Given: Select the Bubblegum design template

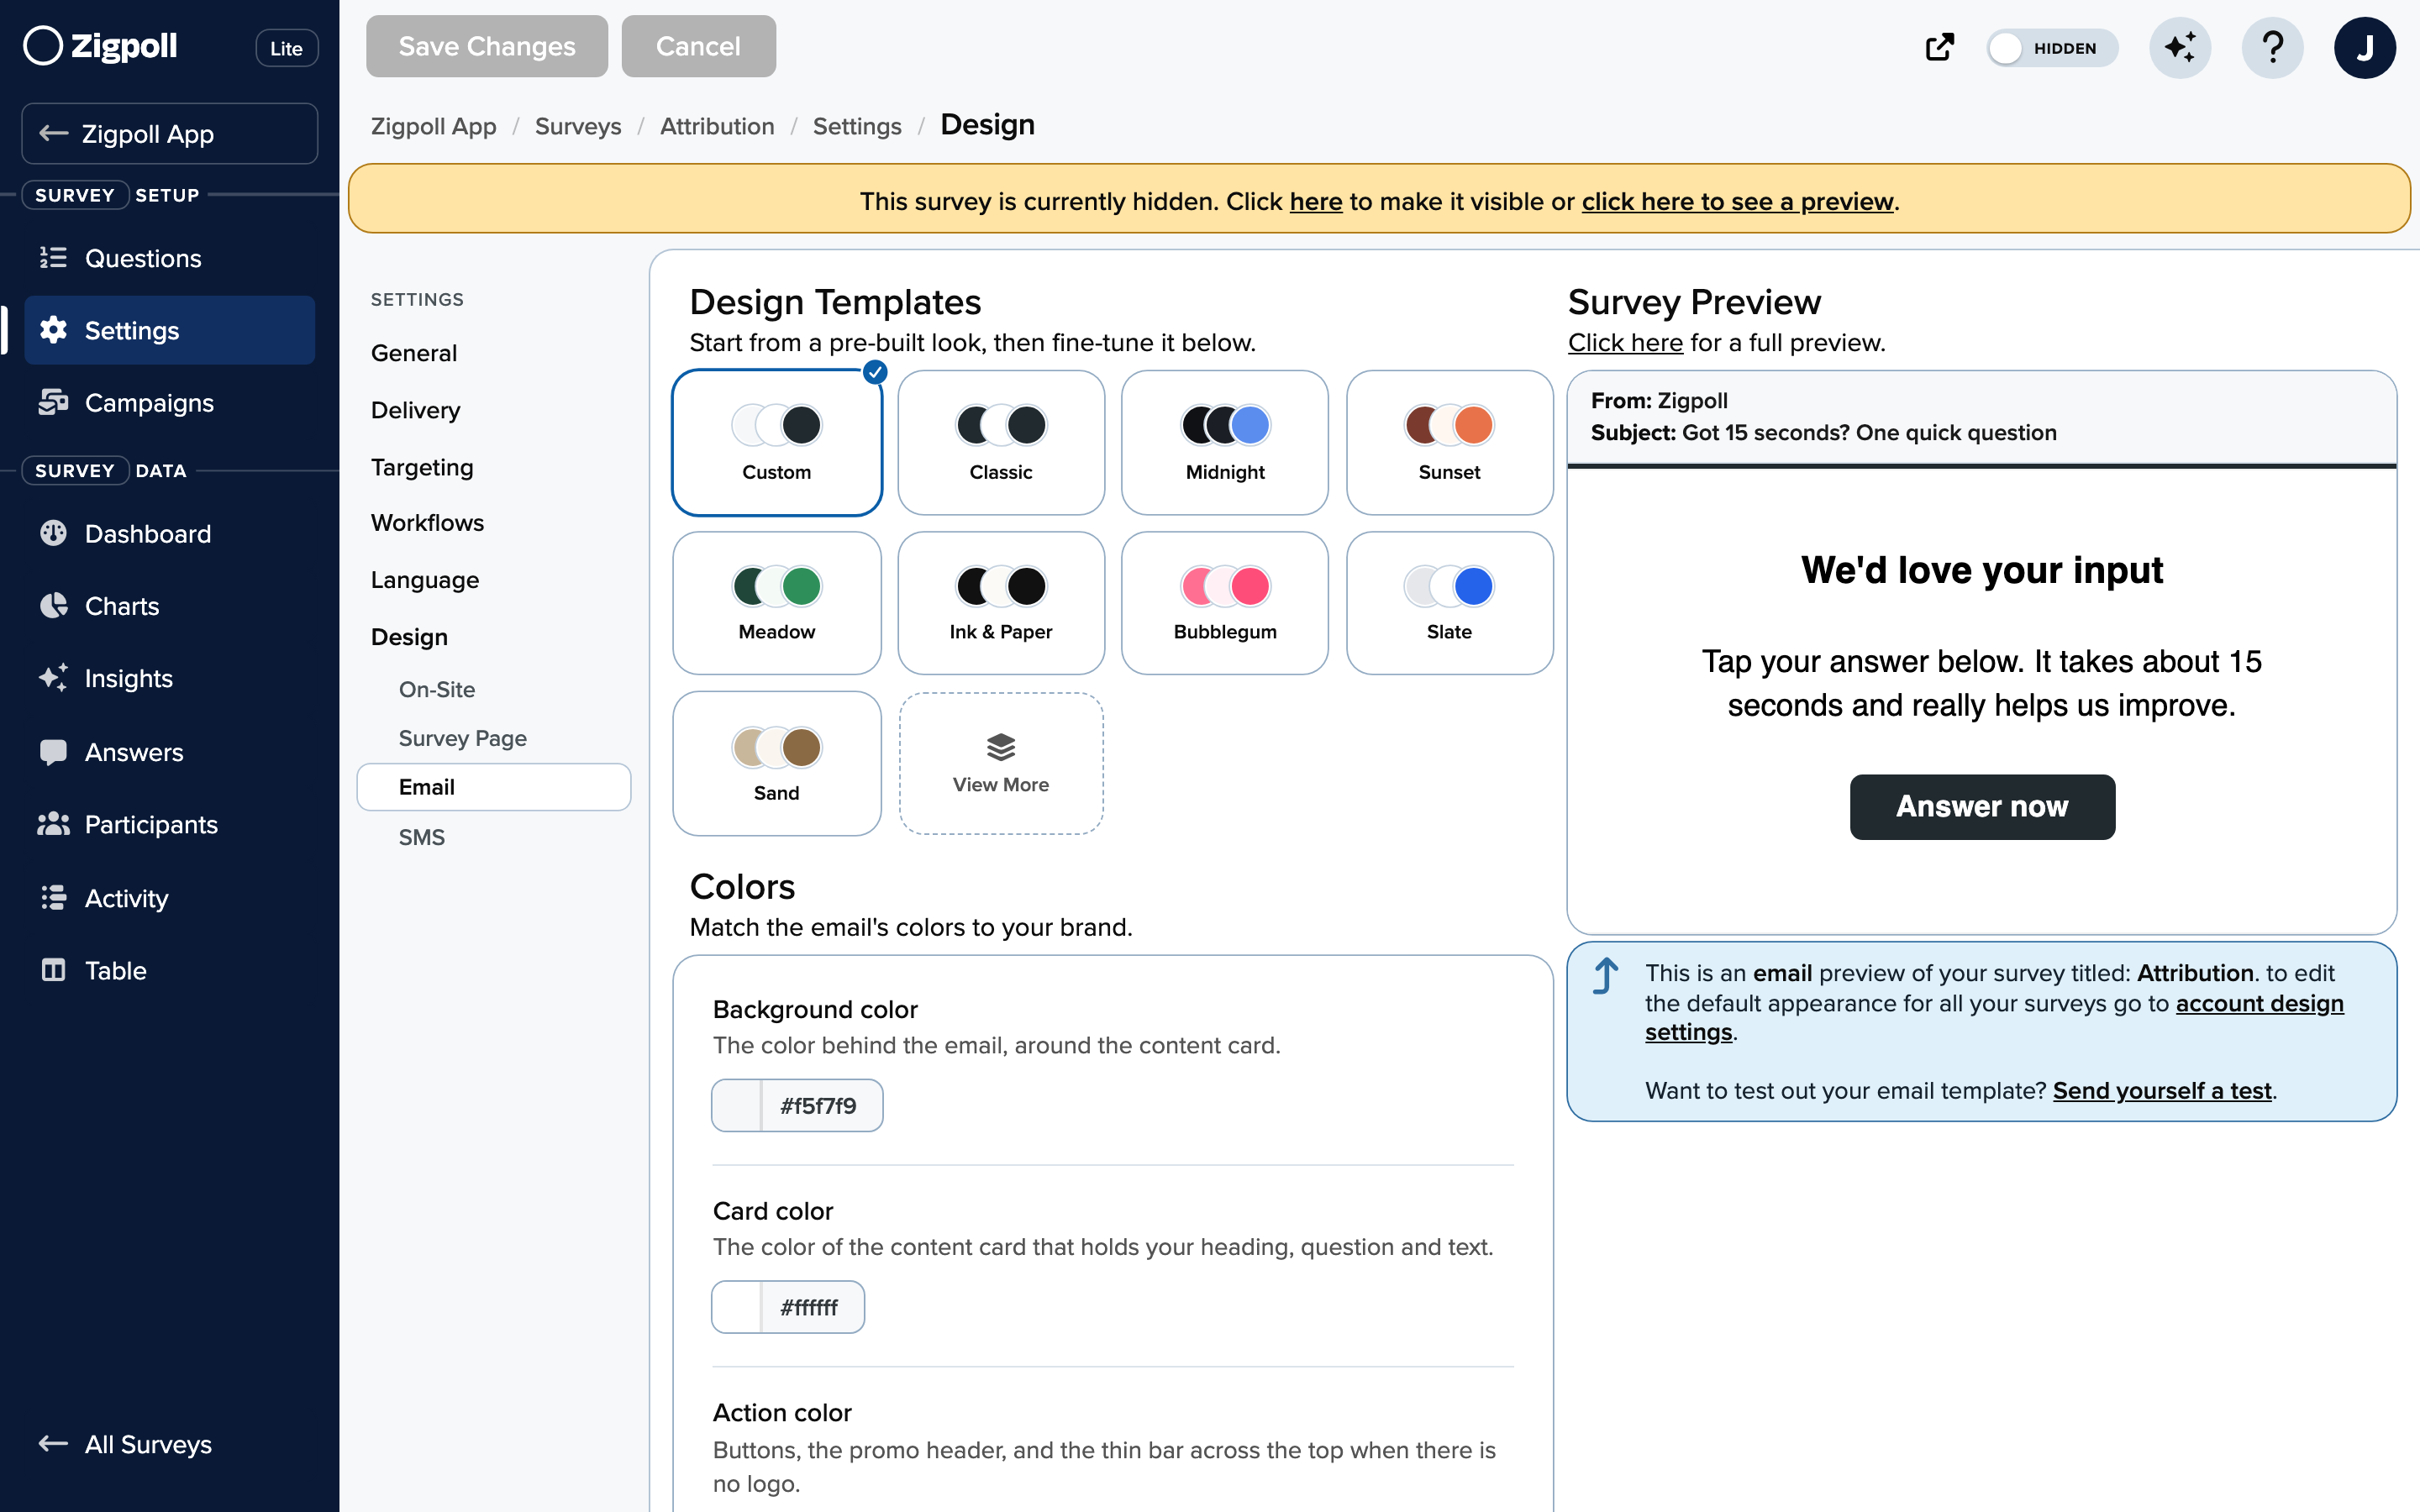Looking at the screenshot, I should 1225,603.
